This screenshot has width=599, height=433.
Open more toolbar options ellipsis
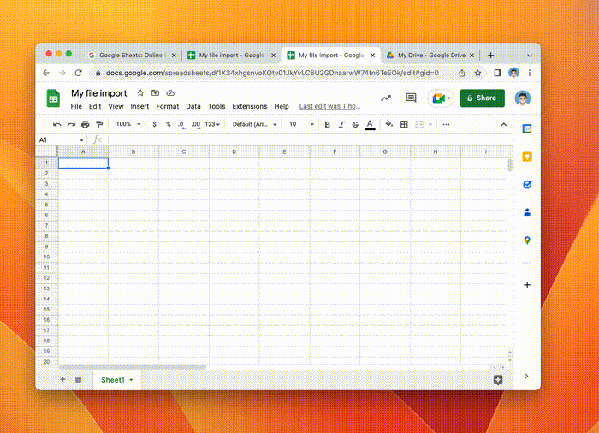tap(446, 124)
